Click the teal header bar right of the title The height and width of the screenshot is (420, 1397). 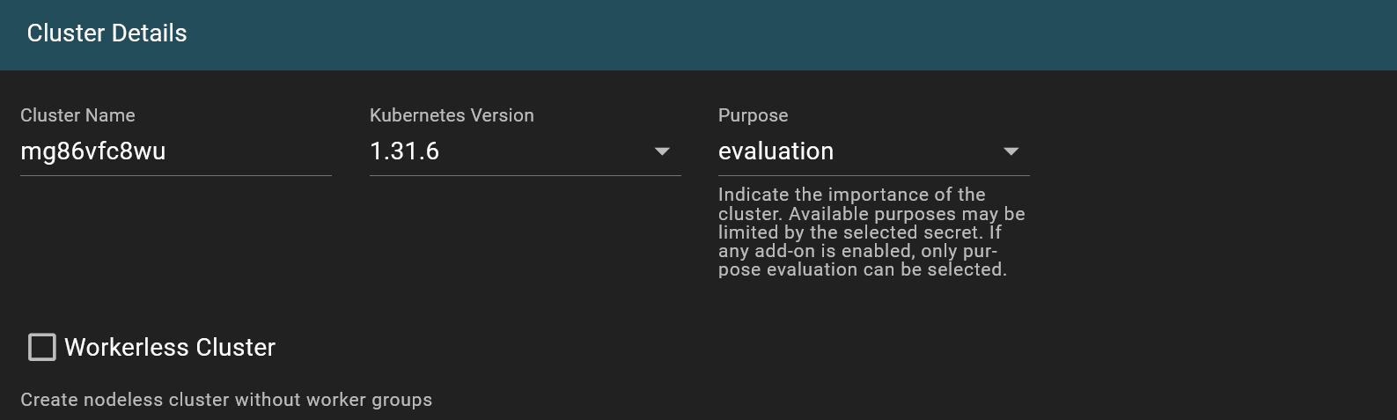792,33
